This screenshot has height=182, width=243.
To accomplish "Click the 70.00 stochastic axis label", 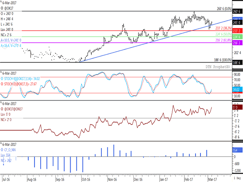I will click(x=237, y=80).
